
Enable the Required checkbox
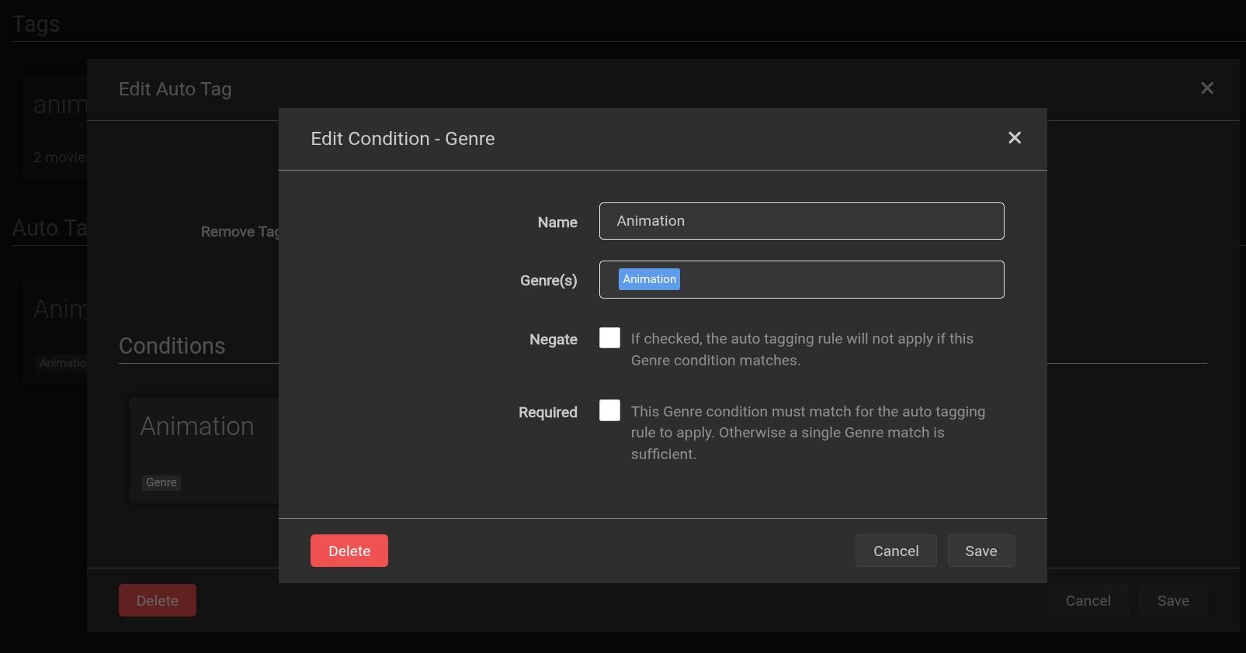(609, 410)
